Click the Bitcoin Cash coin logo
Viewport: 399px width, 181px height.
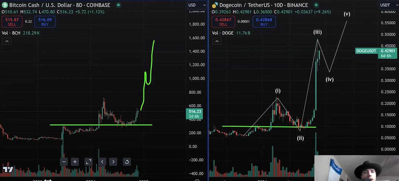point(5,5)
